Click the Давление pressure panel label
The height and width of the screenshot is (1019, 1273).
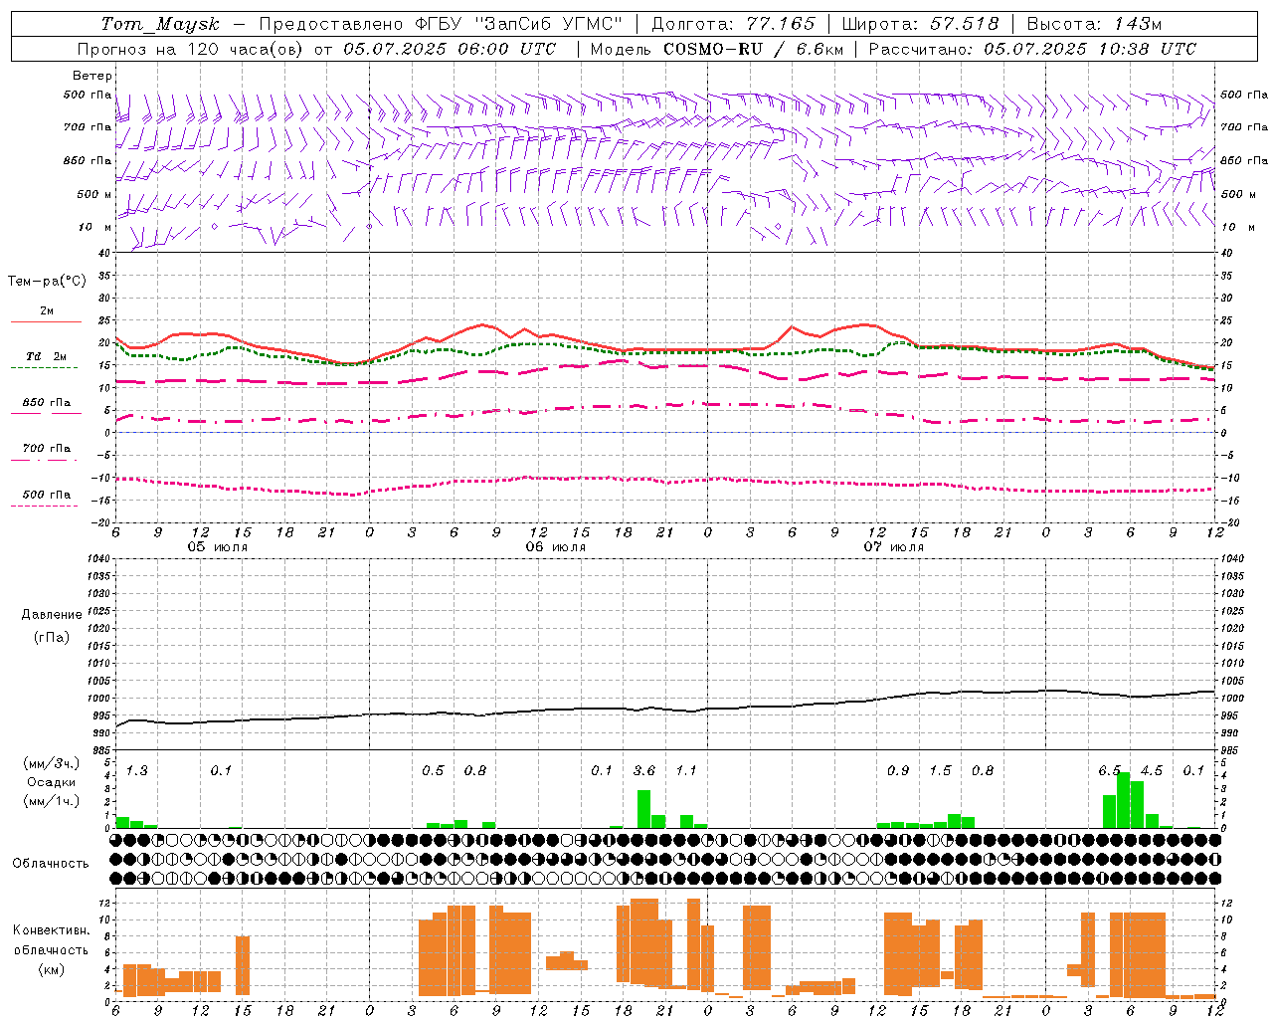click(52, 615)
